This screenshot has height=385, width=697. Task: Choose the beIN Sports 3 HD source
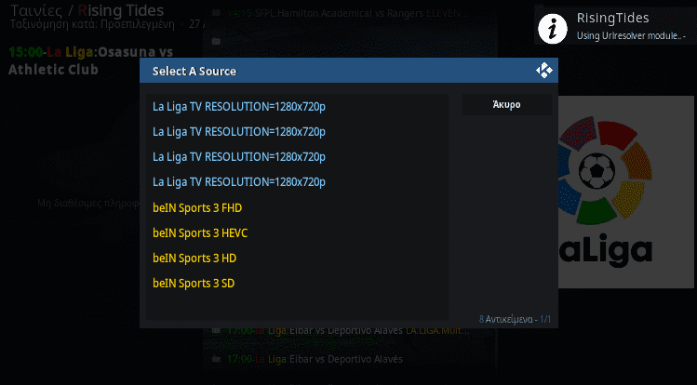click(297, 258)
